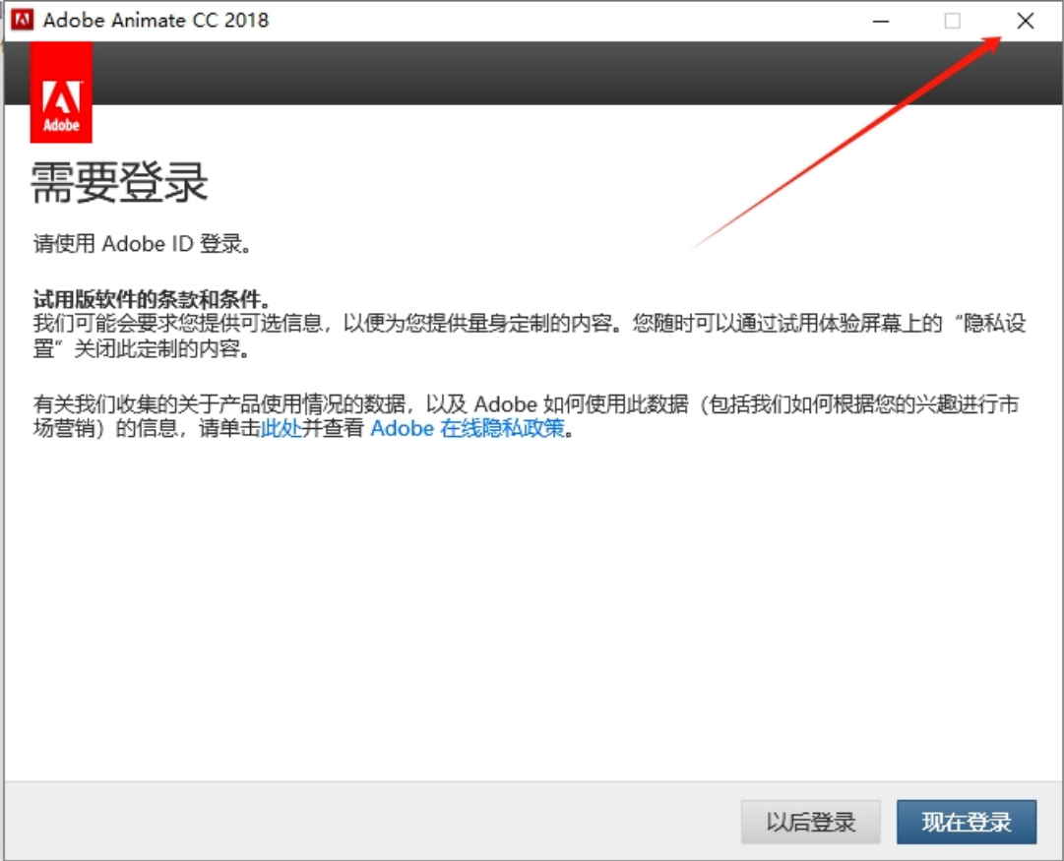The height and width of the screenshot is (861, 1064).
Task: Open the 此处 hyperlink
Action: point(281,429)
